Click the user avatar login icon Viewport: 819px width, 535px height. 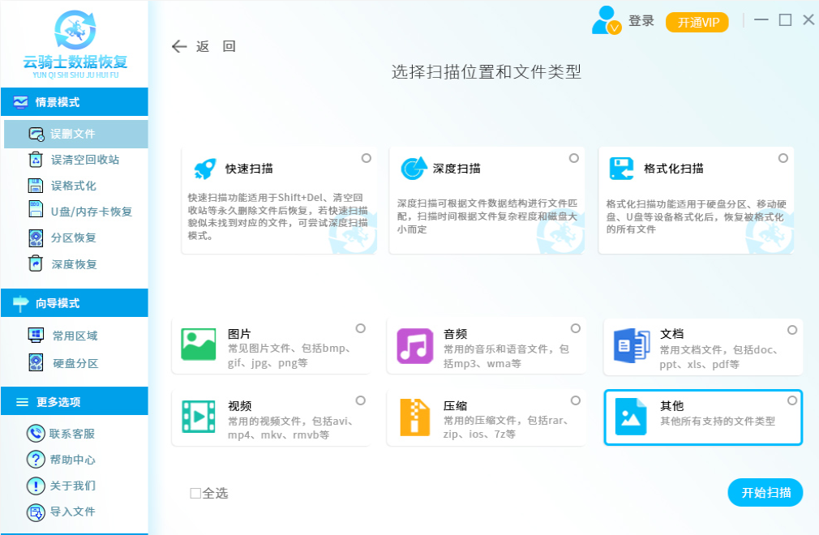point(607,20)
